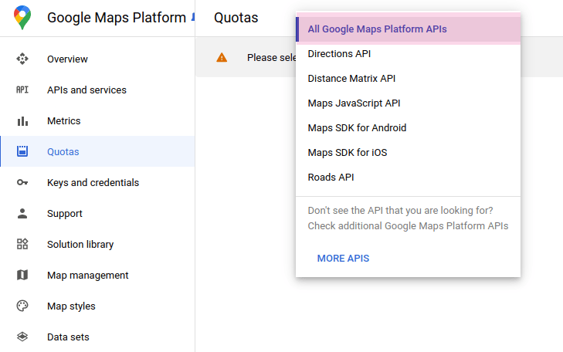
Task: Click the orange warning triangle icon
Action: click(222, 57)
